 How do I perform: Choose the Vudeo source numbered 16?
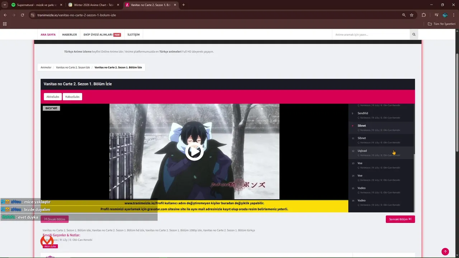[381, 202]
